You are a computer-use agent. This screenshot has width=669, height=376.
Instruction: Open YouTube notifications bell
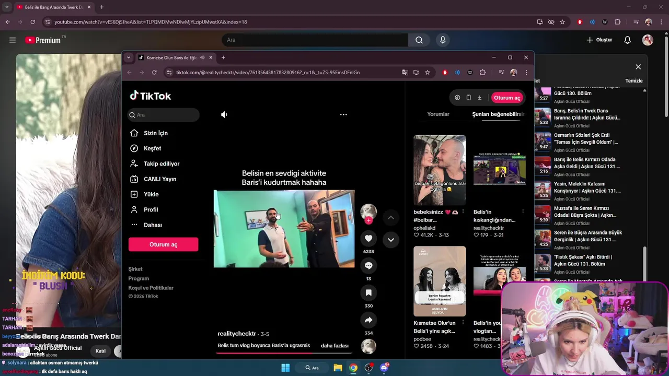click(628, 40)
